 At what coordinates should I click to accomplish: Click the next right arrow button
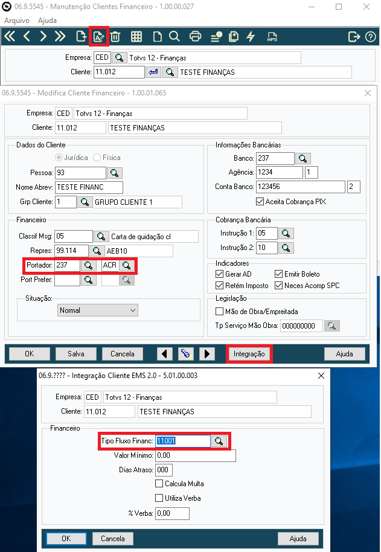pos(207,354)
